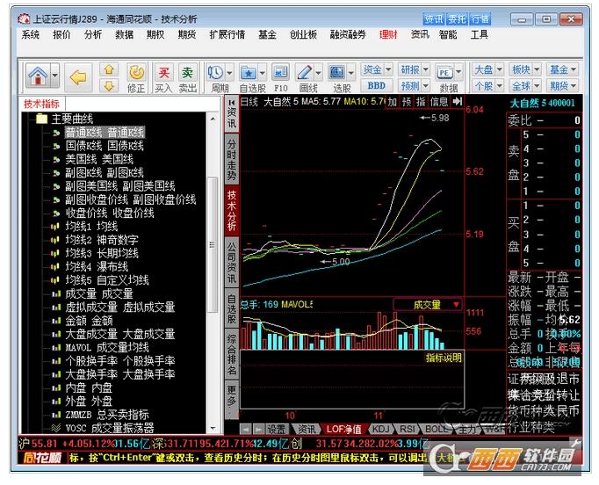Select the BOLL indicator tab
The width and height of the screenshot is (599, 485).
pyautogui.click(x=436, y=429)
